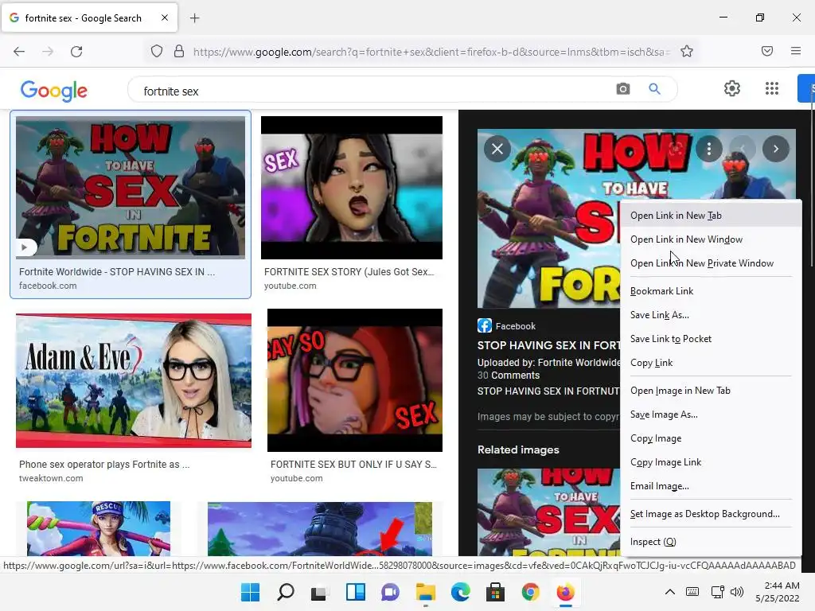Open the 'Phone sex operator plays Fortnite' link
Screen dimensions: 815x611
[x=104, y=465]
